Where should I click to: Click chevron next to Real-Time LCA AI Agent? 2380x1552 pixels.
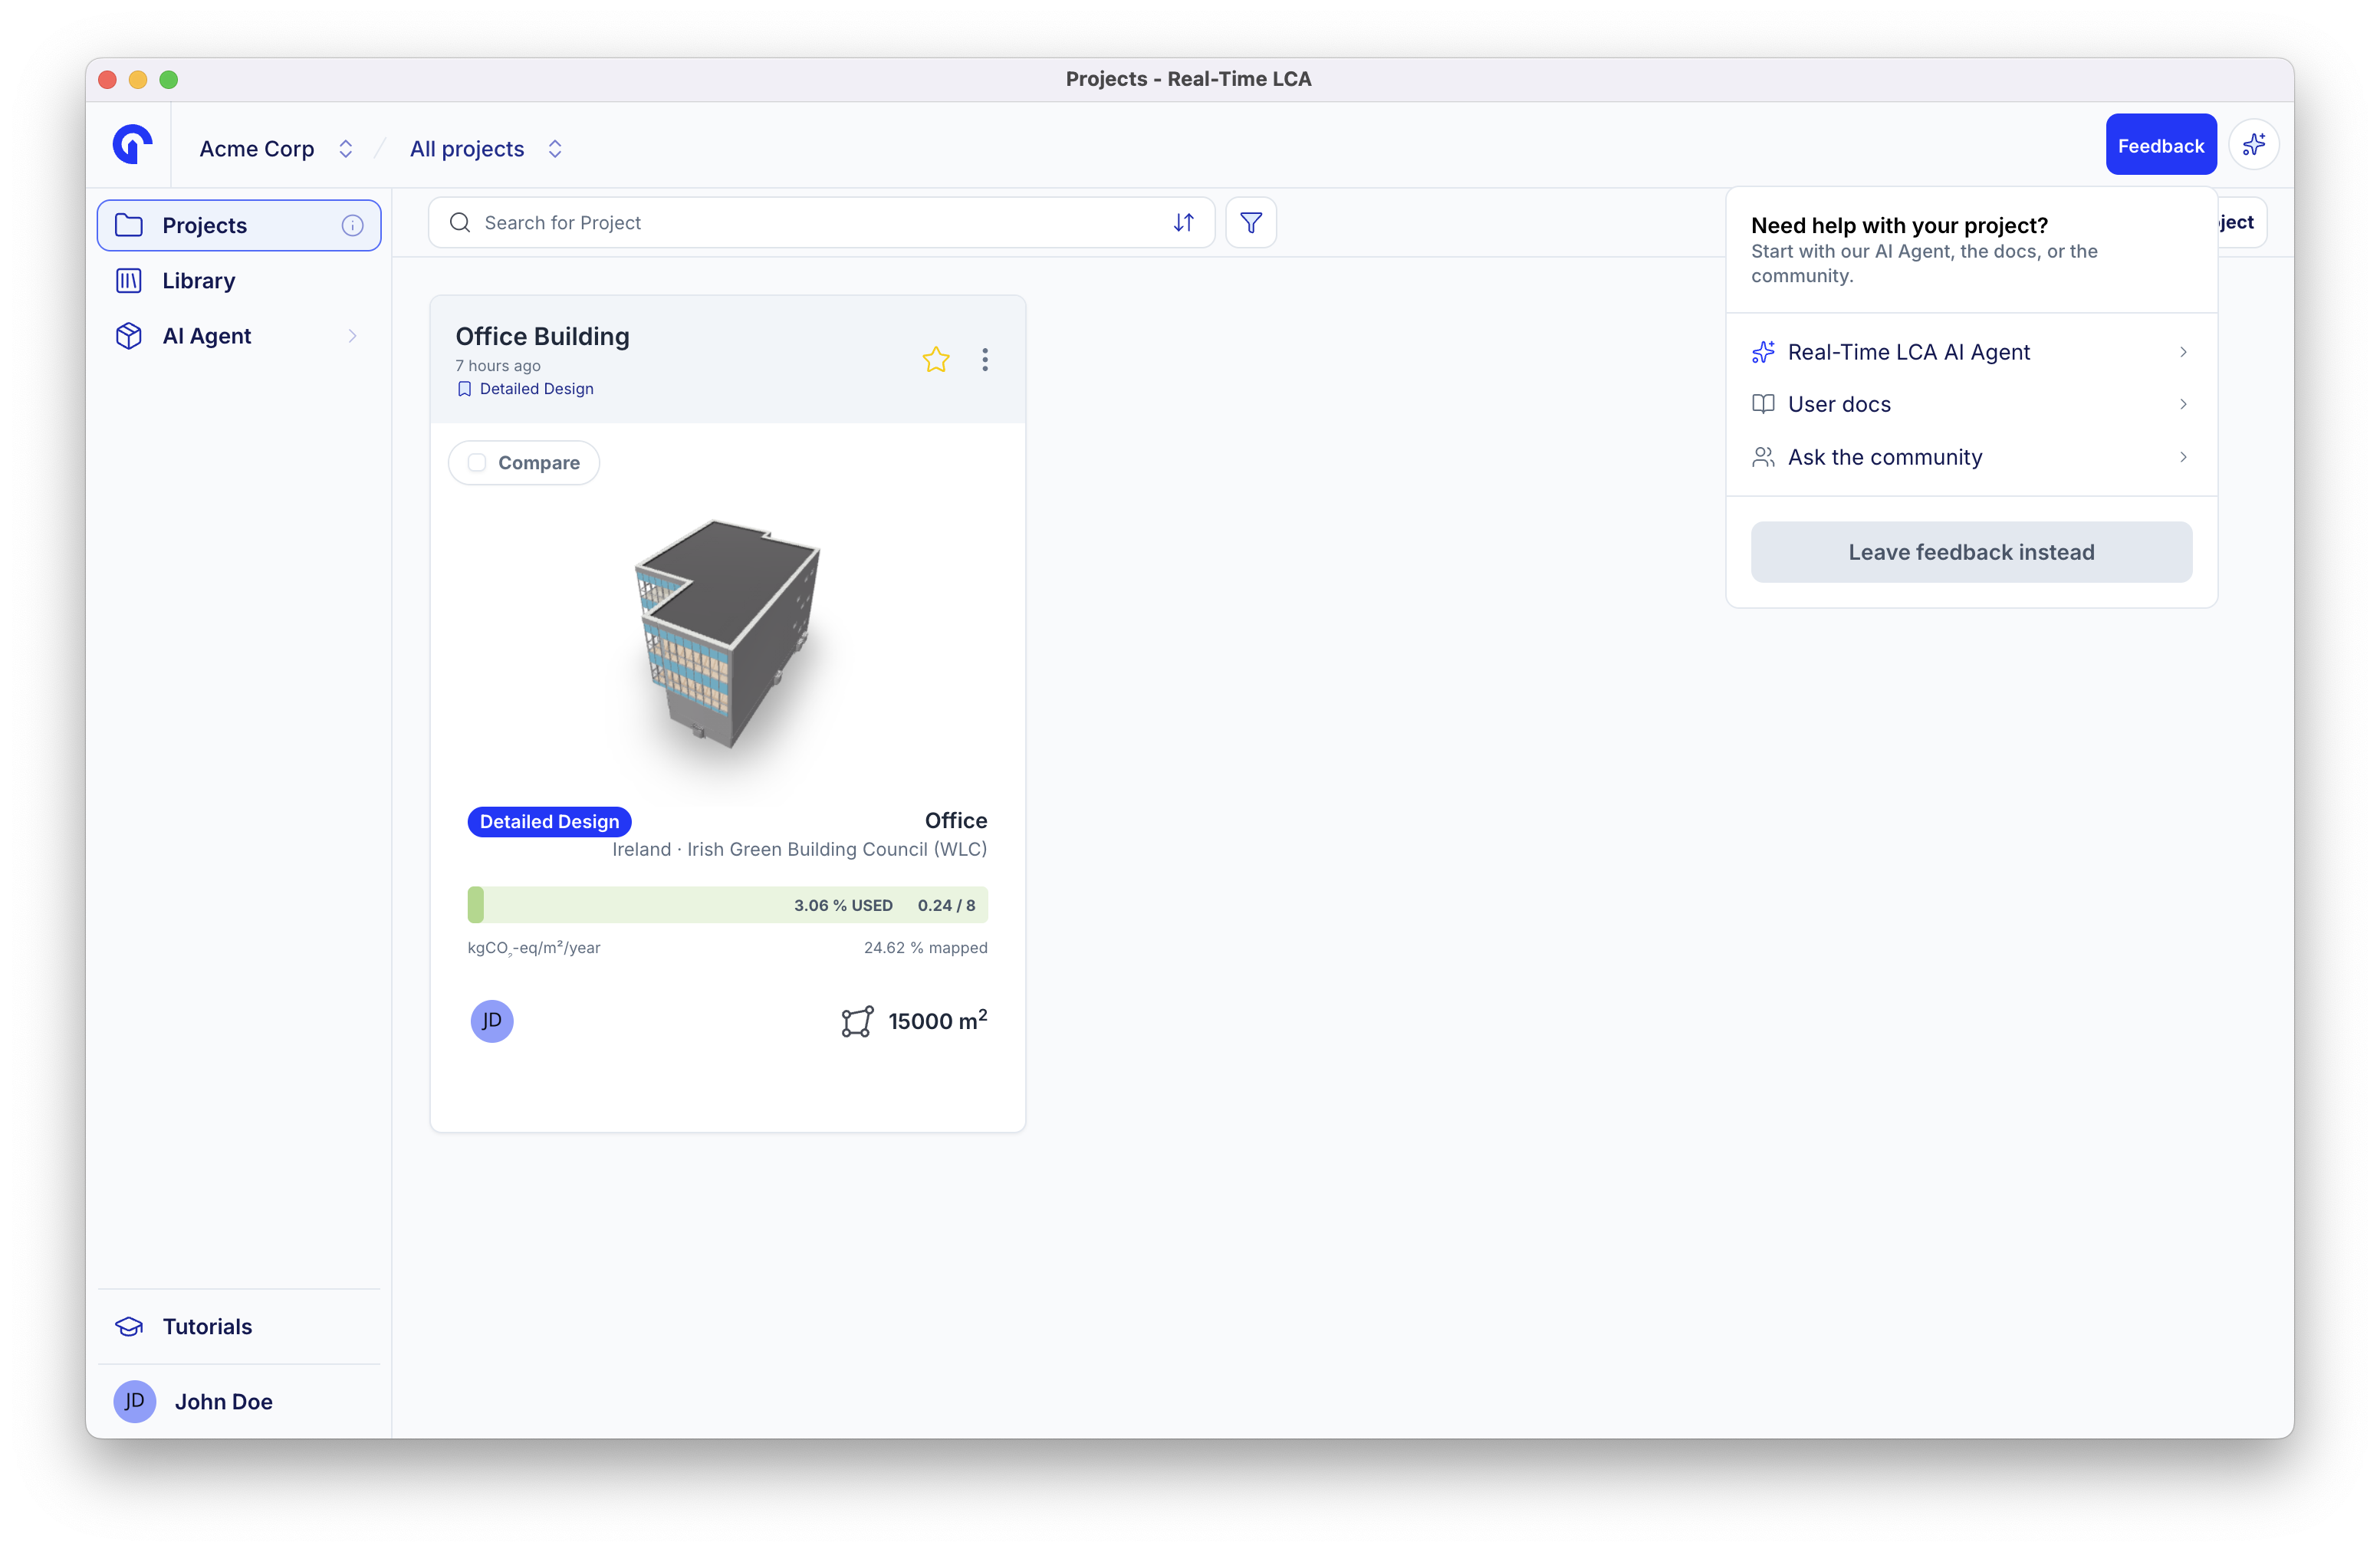[2183, 352]
